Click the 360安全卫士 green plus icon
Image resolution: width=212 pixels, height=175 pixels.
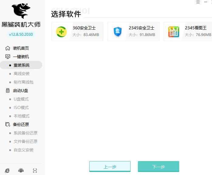coord(61,32)
